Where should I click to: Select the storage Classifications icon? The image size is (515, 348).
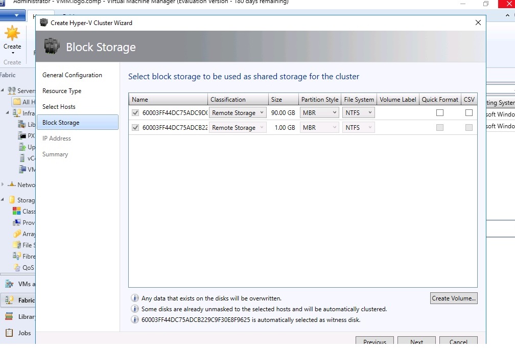click(17, 211)
